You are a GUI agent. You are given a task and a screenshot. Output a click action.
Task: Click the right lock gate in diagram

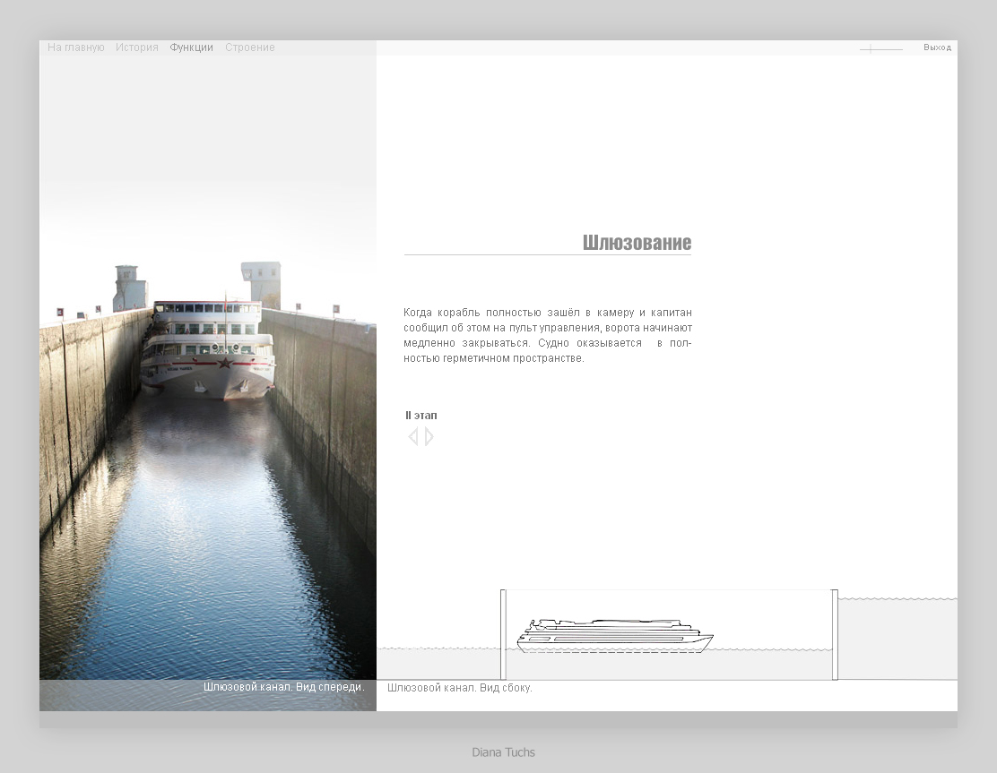tap(835, 634)
